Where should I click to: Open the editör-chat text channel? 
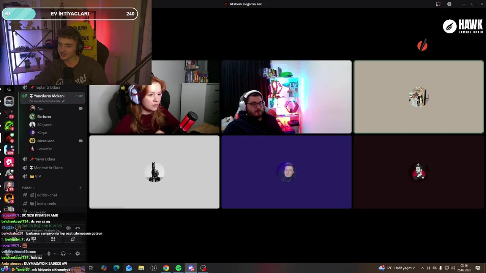click(52, 195)
